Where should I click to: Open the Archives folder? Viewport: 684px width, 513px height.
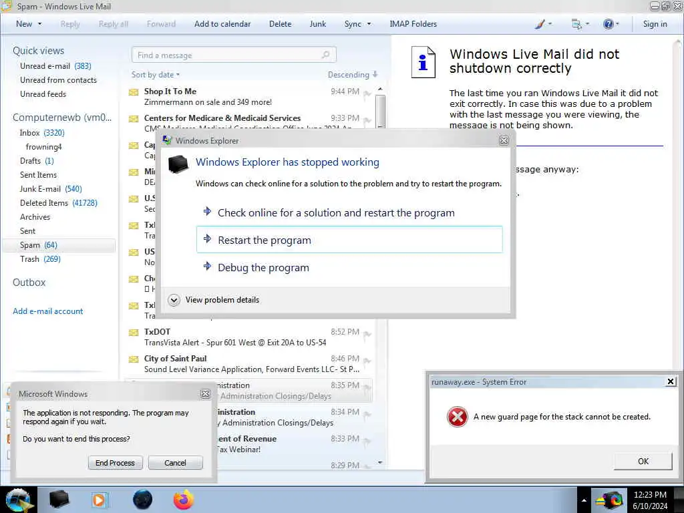(35, 217)
